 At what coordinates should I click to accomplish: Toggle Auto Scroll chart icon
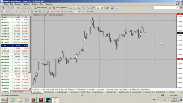click(x=98, y=8)
